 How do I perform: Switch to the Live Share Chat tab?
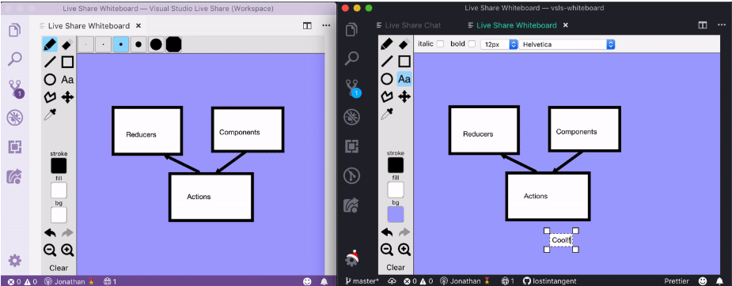[408, 25]
